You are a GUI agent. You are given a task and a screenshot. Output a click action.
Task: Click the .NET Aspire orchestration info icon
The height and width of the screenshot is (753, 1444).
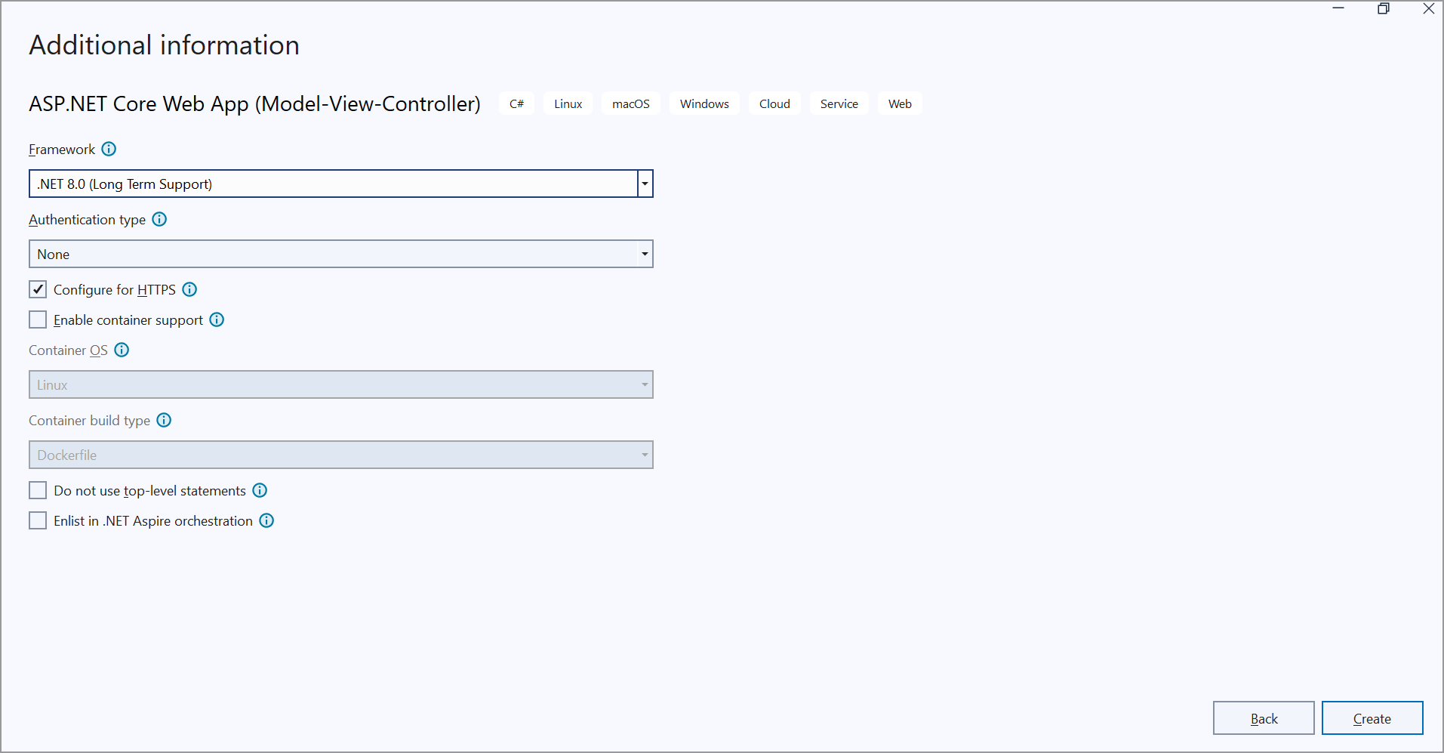tap(266, 520)
